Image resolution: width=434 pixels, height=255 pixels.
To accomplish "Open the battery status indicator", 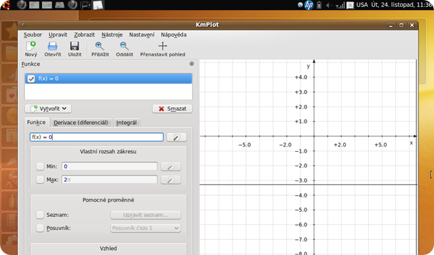I will 319,5.
